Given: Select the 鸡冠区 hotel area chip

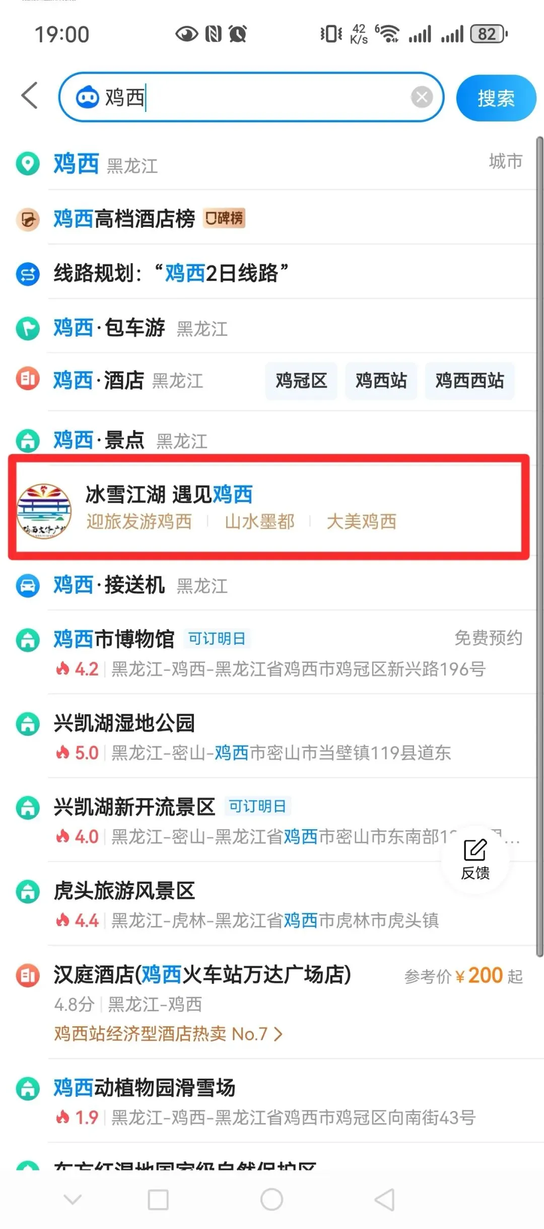Looking at the screenshot, I should [x=301, y=381].
